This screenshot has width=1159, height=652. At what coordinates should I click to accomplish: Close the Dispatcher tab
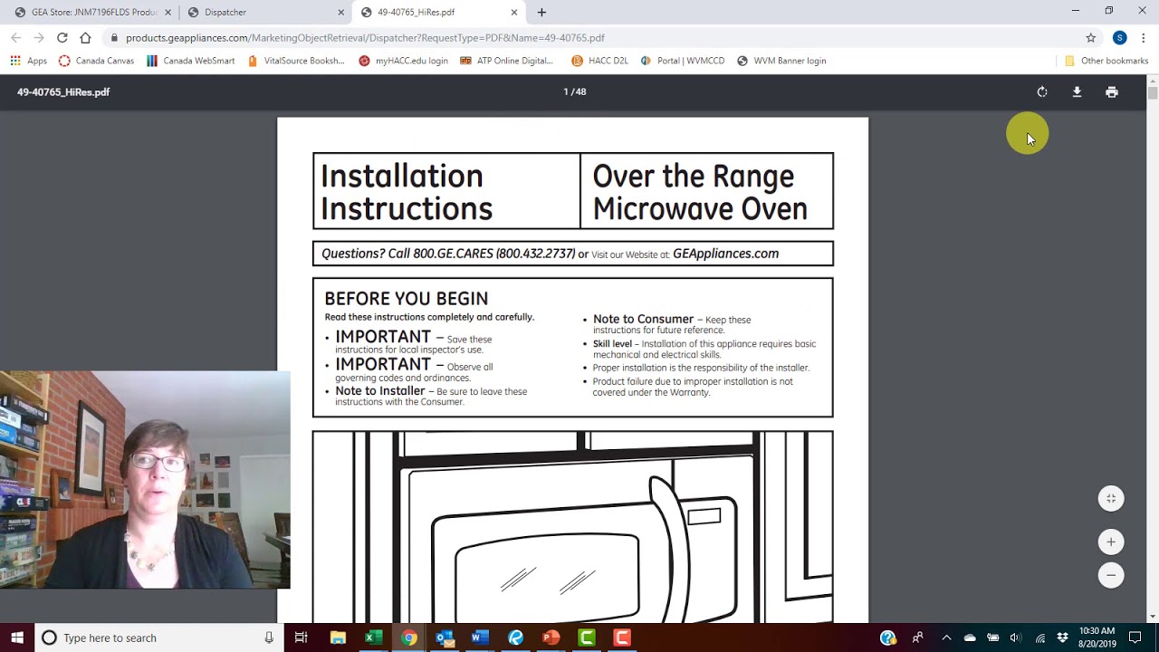point(340,13)
